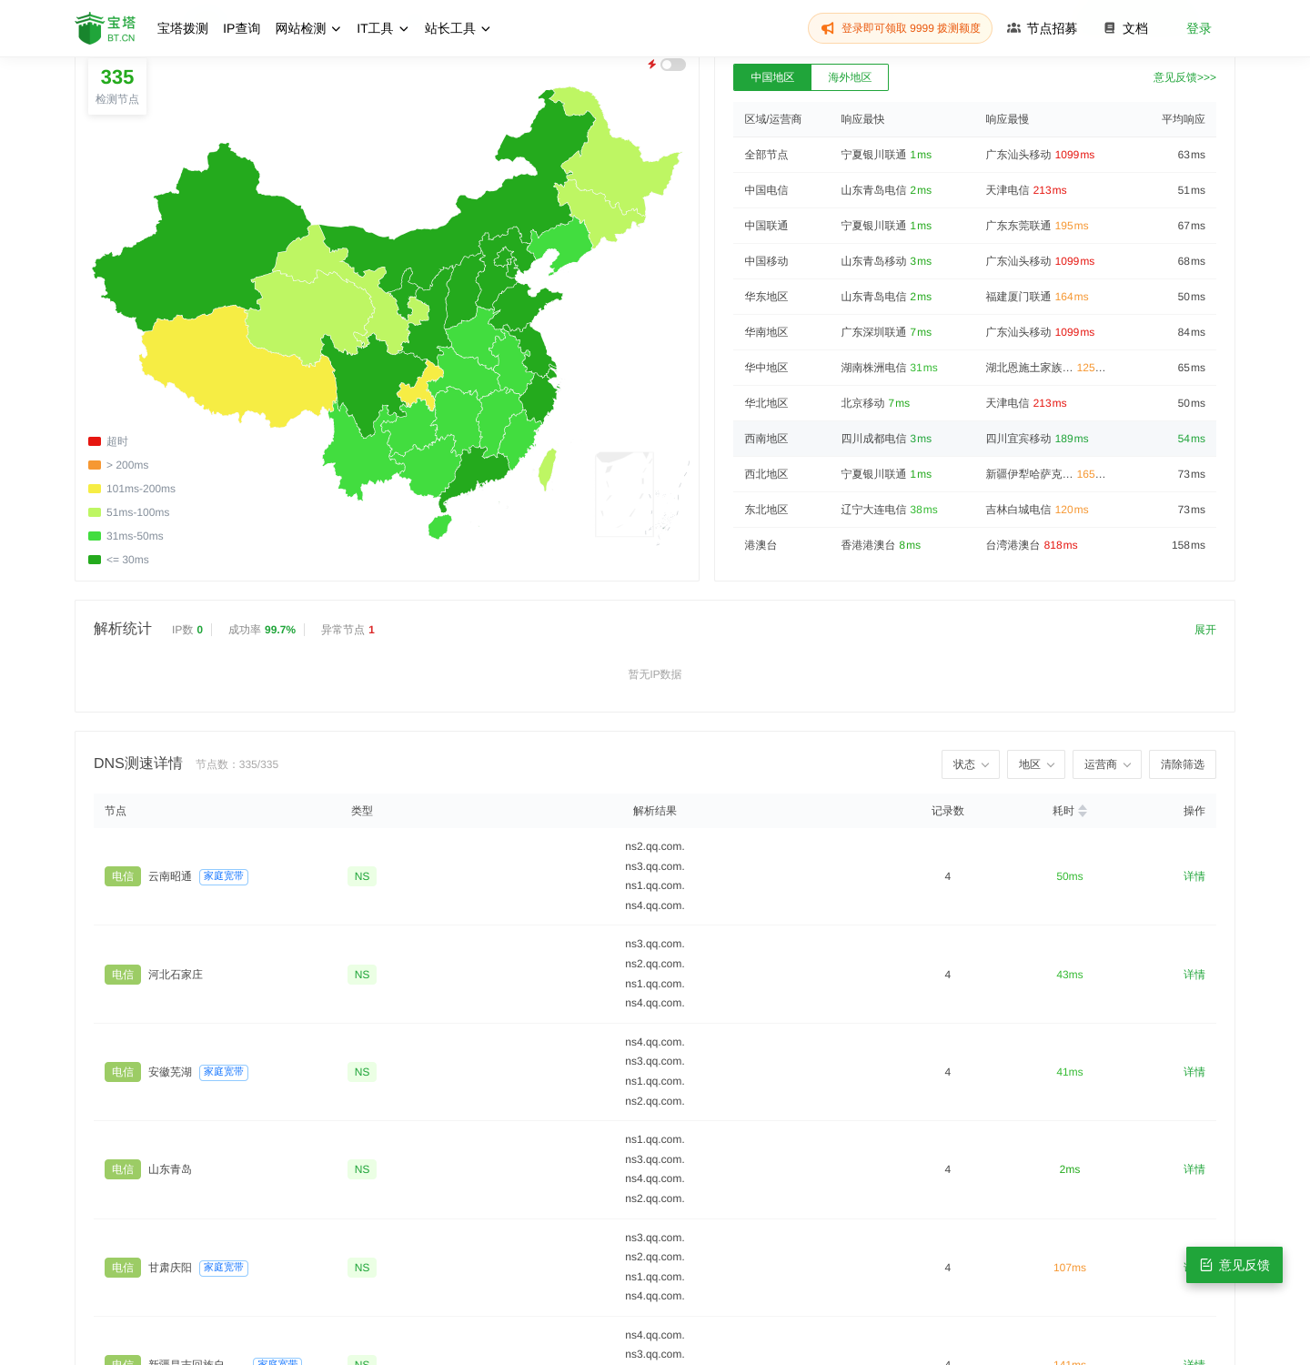This screenshot has width=1310, height=1365.
Task: Click 登录即可领取 9999 拨测额度 banner
Action: 900,28
